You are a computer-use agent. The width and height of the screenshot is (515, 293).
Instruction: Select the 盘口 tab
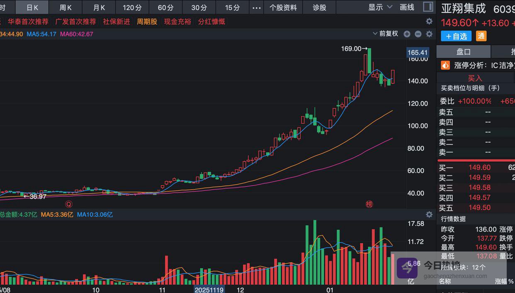pyautogui.click(x=463, y=51)
